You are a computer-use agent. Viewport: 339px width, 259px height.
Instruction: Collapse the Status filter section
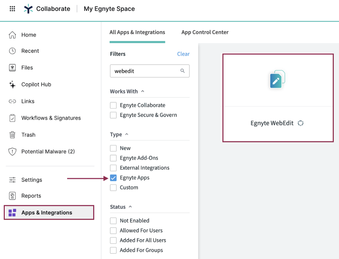(x=130, y=207)
